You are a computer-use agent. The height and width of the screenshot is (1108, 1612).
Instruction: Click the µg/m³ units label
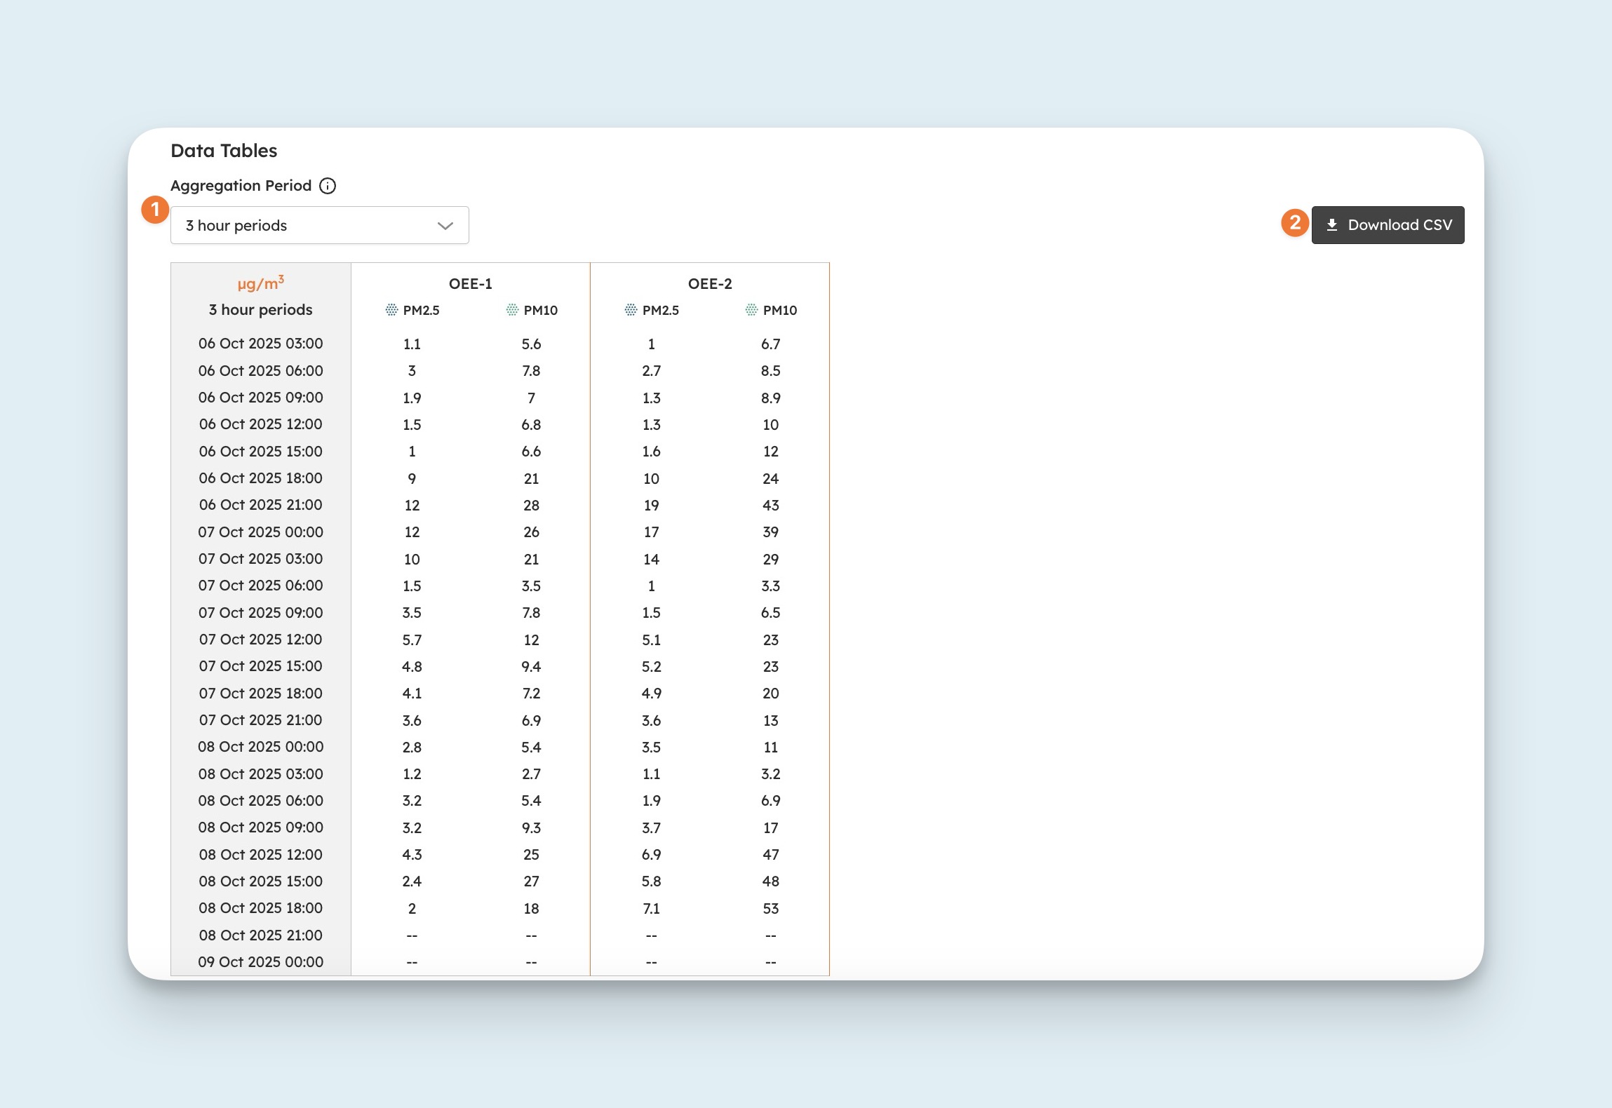point(260,283)
